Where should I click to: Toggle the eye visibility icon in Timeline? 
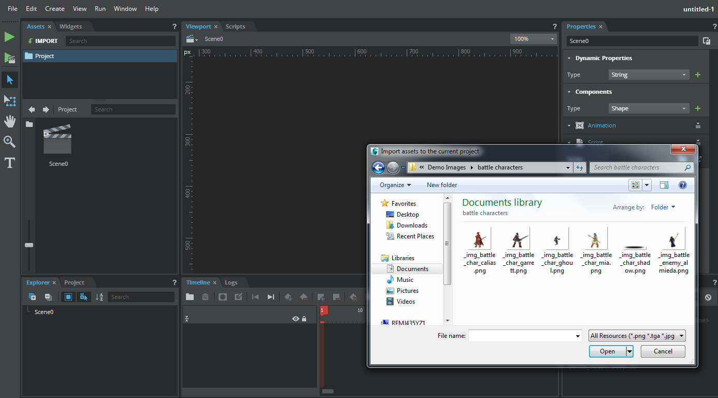point(295,319)
